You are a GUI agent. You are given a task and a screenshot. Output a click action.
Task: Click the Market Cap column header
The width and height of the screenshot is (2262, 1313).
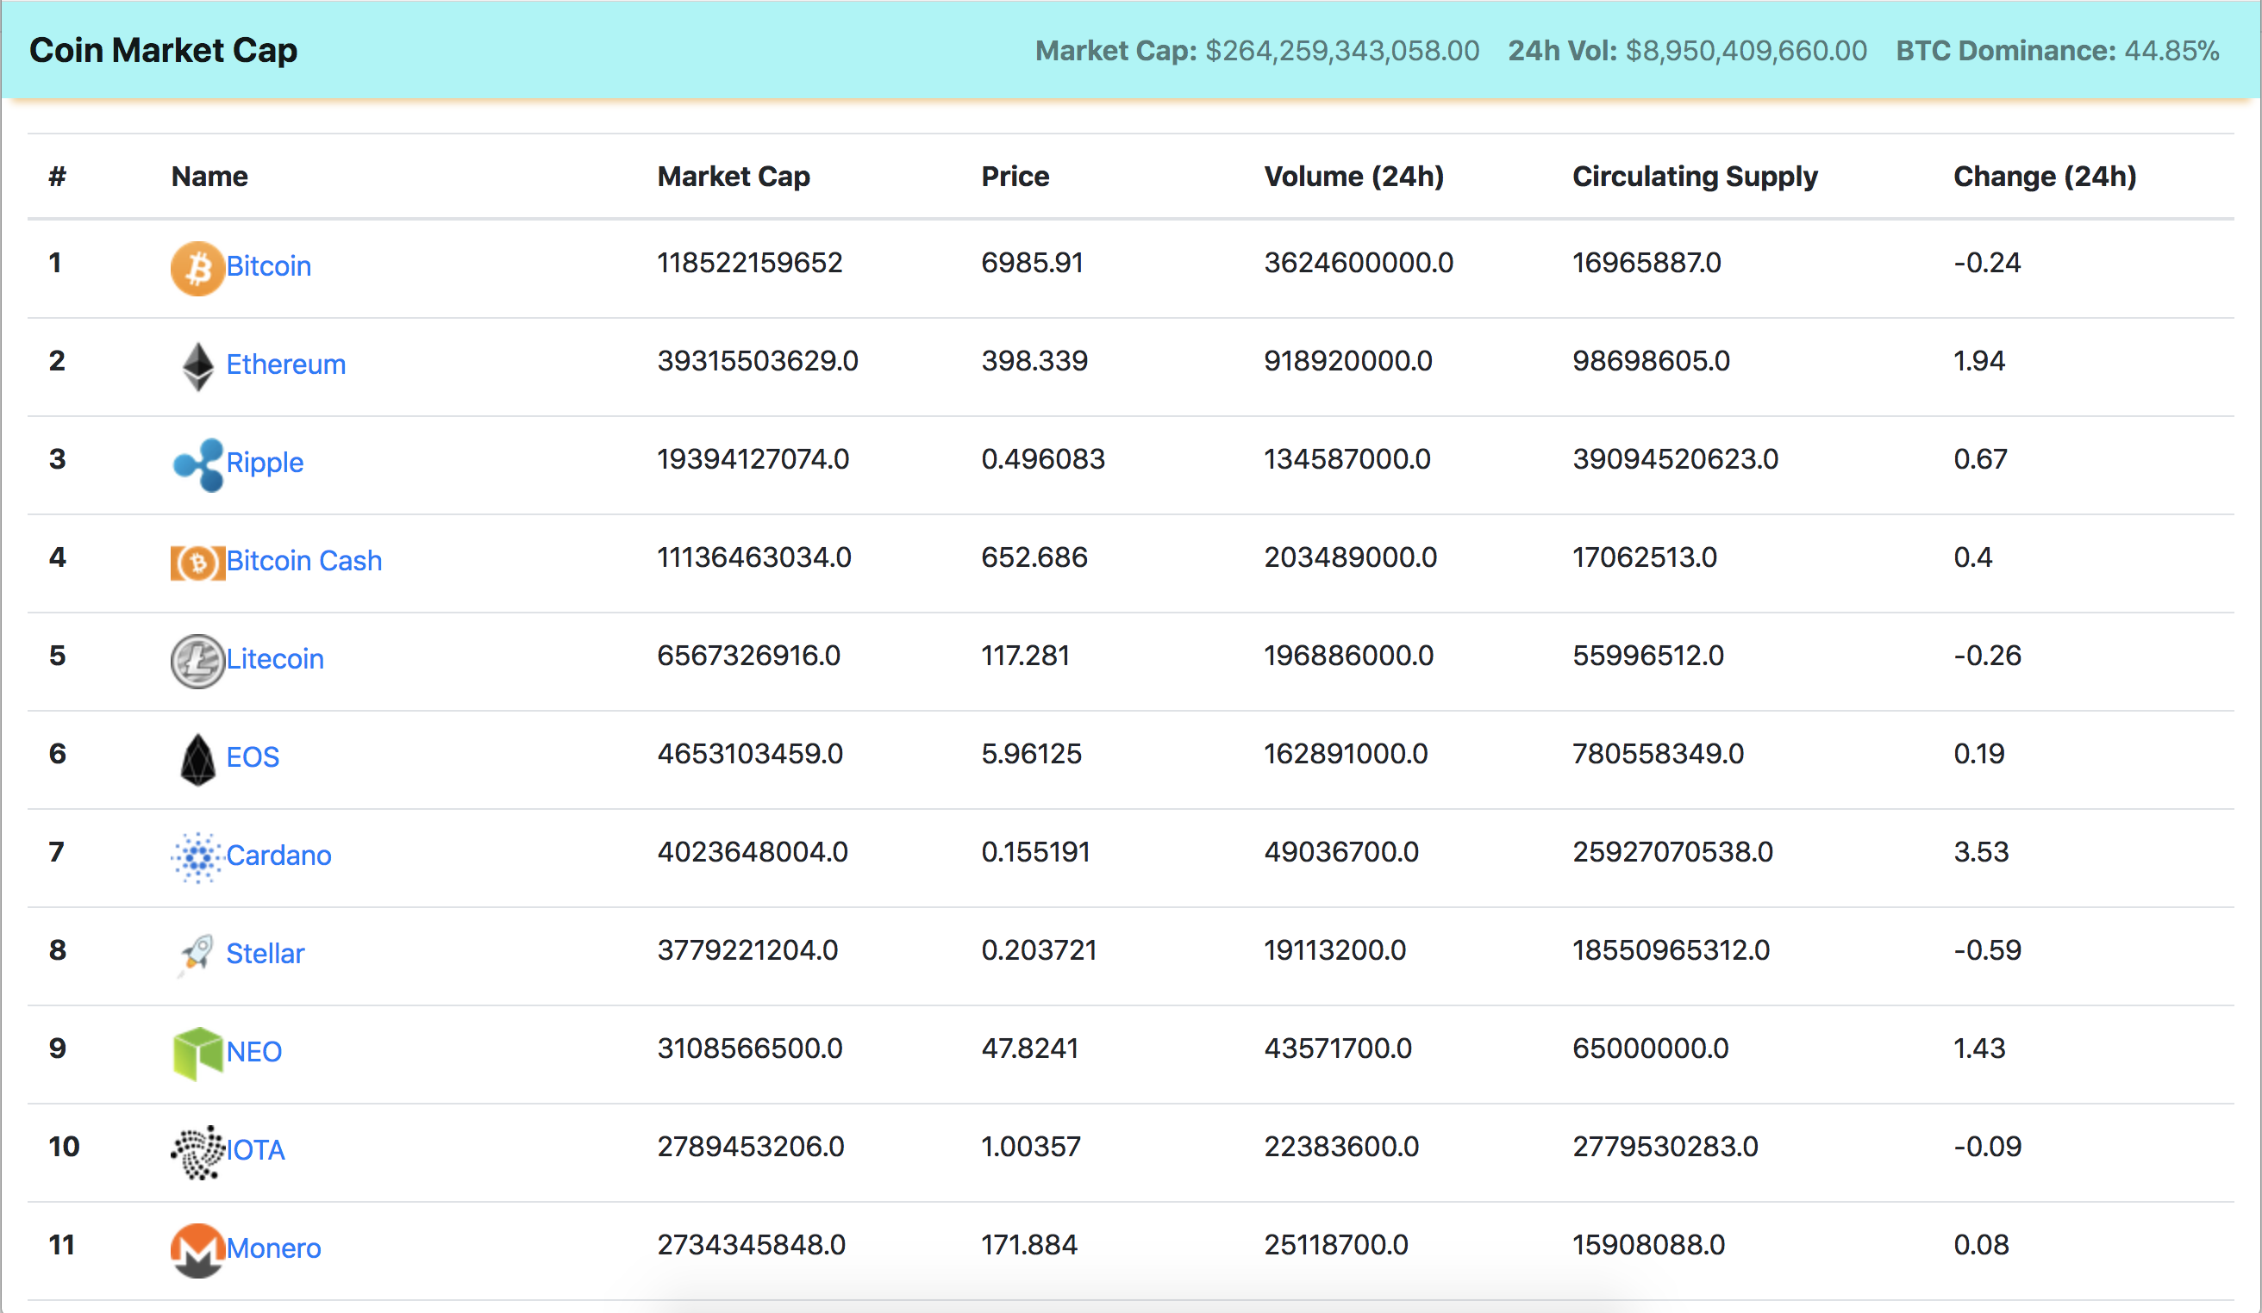tap(733, 177)
